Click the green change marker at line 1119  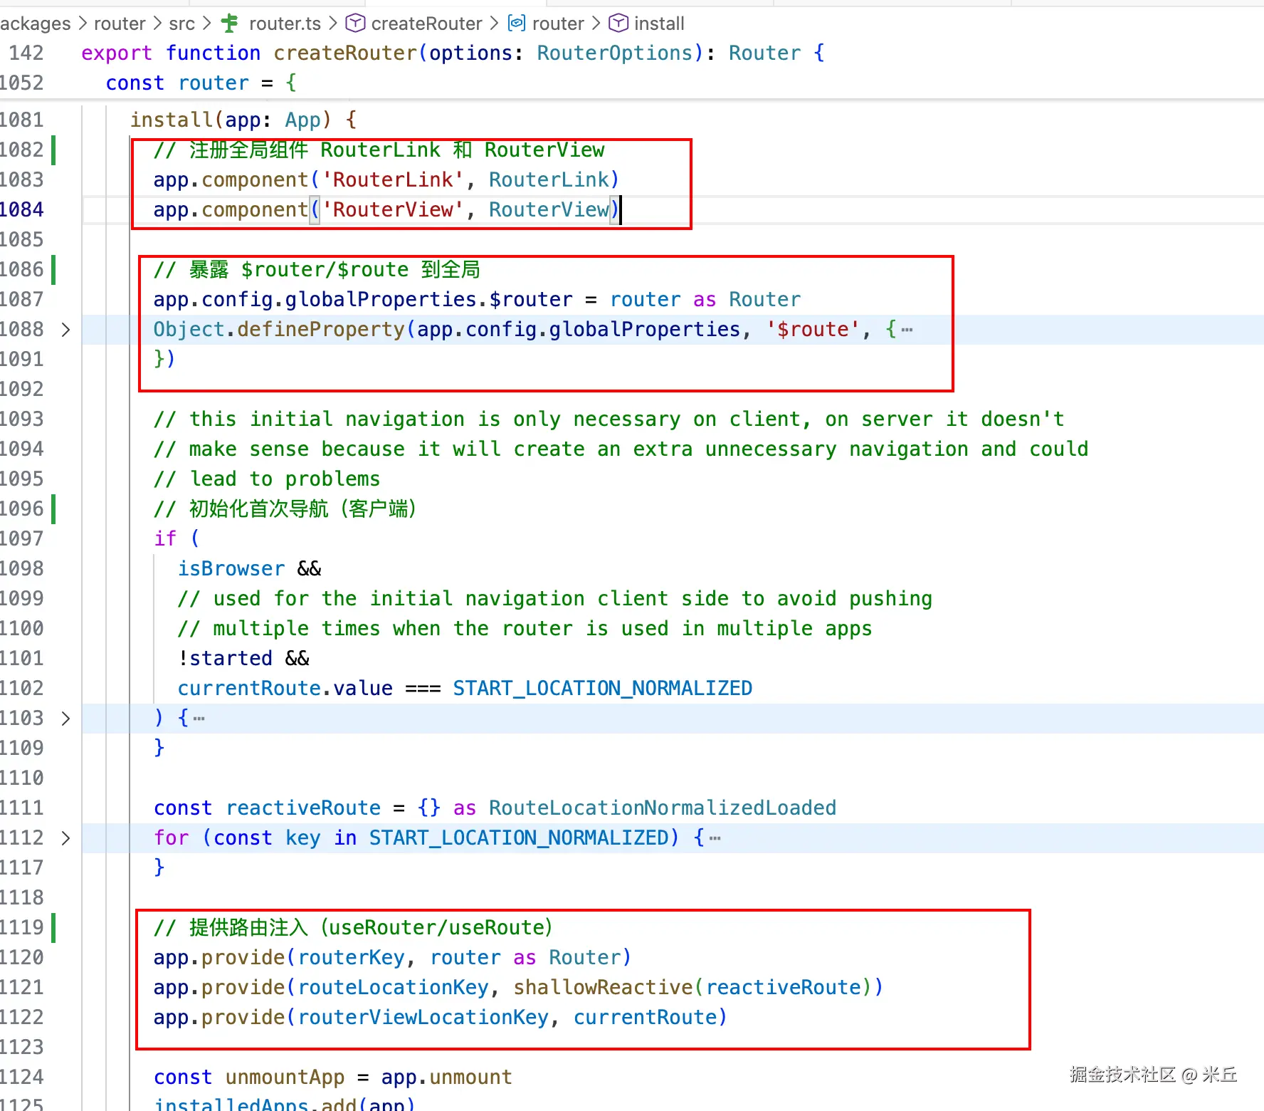(x=53, y=928)
